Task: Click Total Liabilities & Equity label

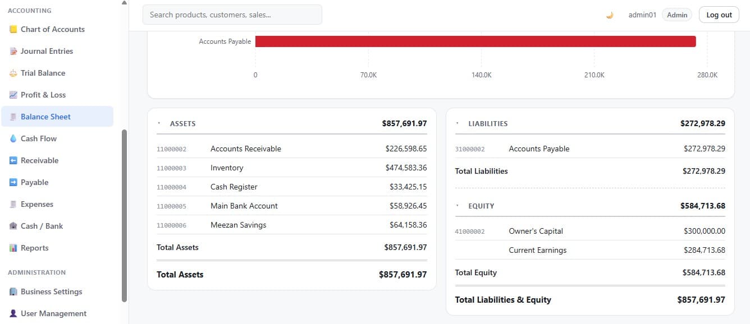Action: coord(503,300)
